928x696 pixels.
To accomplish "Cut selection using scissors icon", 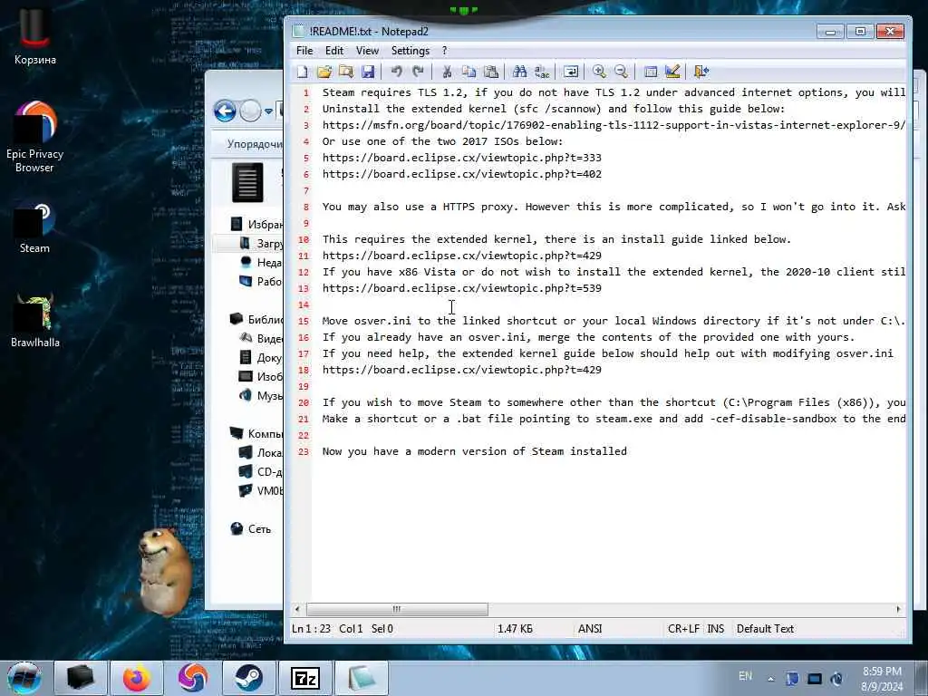I will pos(447,72).
